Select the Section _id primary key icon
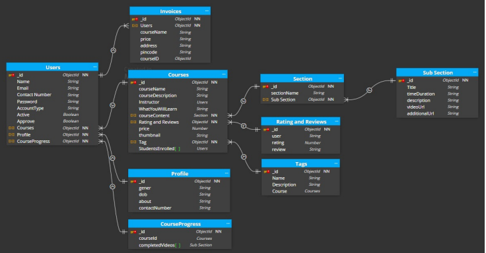The image size is (486, 253). (x=265, y=86)
